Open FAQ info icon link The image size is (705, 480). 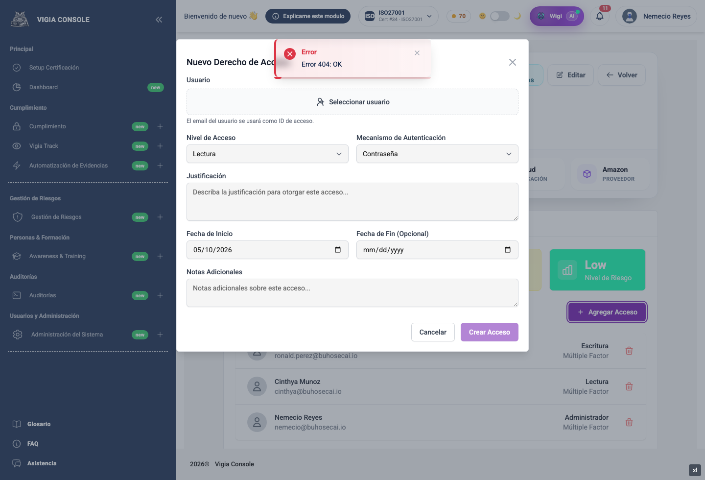(x=17, y=444)
